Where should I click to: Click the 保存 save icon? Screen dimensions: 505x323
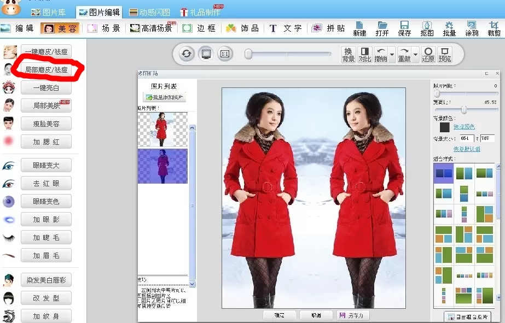pyautogui.click(x=404, y=28)
